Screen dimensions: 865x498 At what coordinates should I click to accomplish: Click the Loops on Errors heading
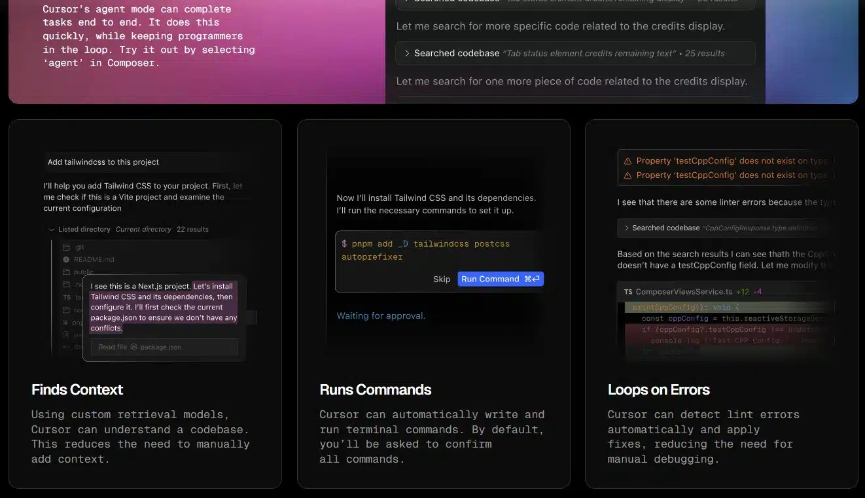click(x=658, y=390)
